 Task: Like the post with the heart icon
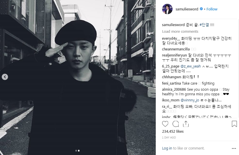click(165, 124)
